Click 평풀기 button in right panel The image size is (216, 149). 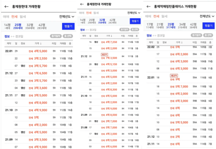pos(208,26)
